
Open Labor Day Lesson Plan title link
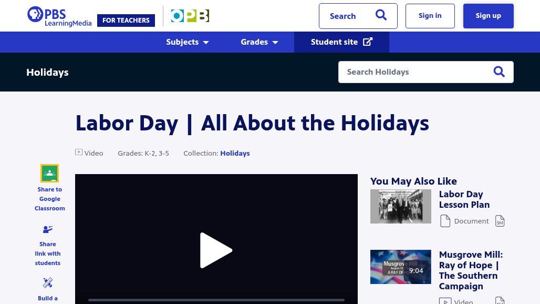tap(464, 199)
